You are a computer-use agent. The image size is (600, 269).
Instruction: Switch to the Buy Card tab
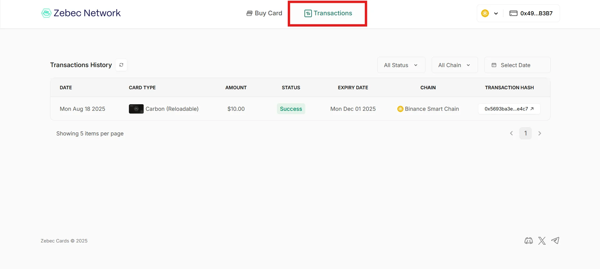264,13
